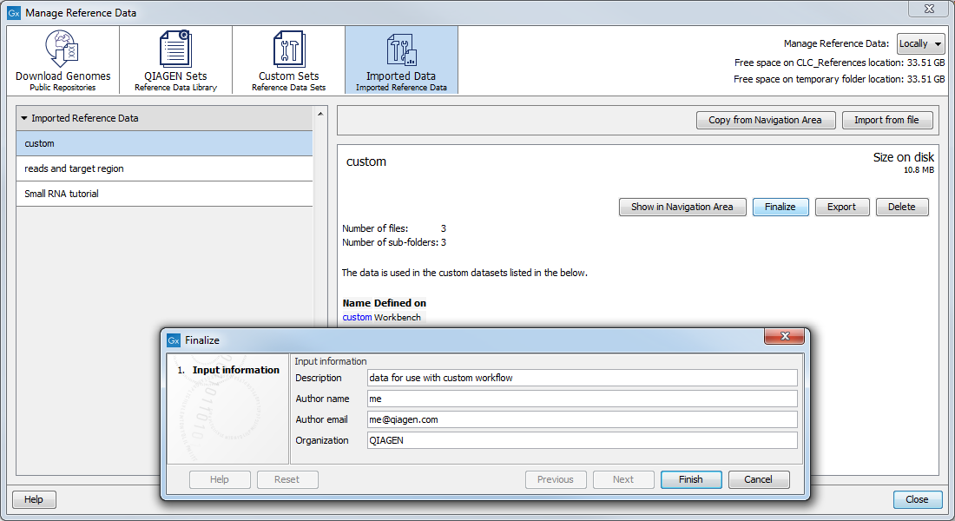Click the Imported Data icon tab
The image size is (955, 521).
401,50
